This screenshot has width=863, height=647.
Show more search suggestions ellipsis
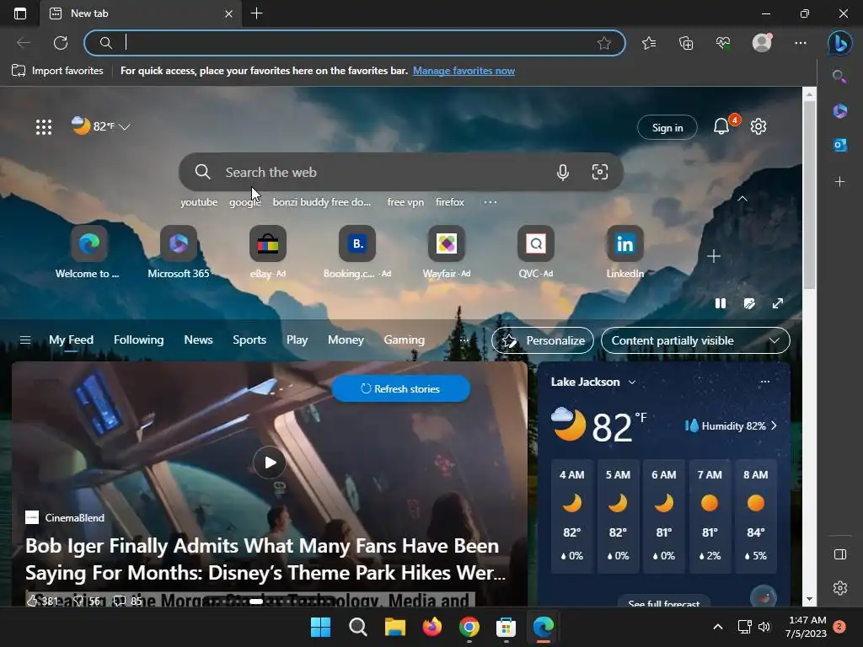pyautogui.click(x=490, y=202)
